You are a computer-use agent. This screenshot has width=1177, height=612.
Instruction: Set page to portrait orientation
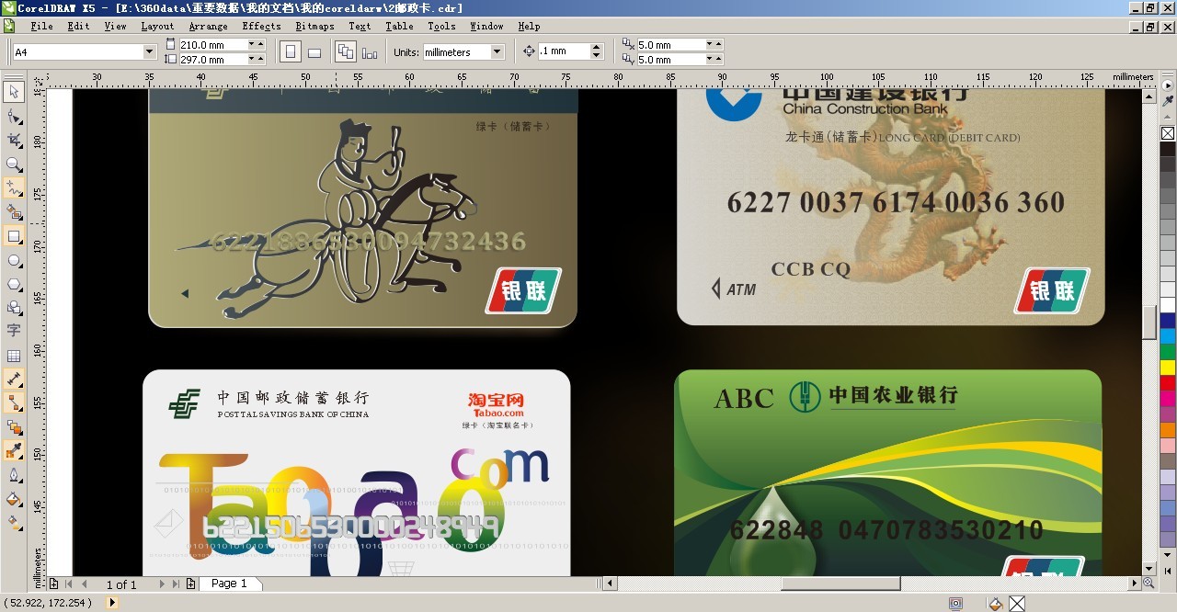click(x=291, y=51)
